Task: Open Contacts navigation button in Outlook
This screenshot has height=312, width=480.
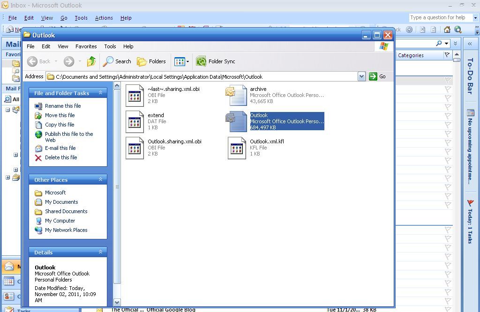Action: click(11, 296)
